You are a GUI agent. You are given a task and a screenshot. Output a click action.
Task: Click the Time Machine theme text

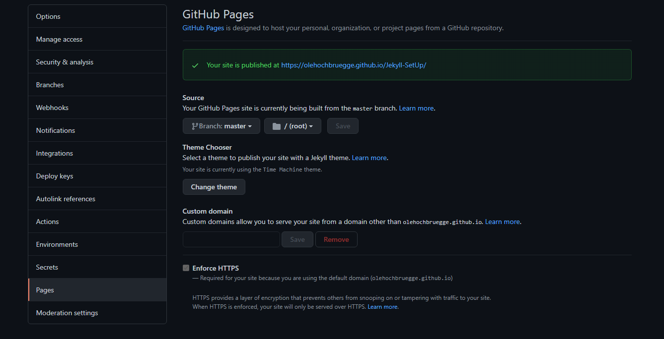coord(283,169)
